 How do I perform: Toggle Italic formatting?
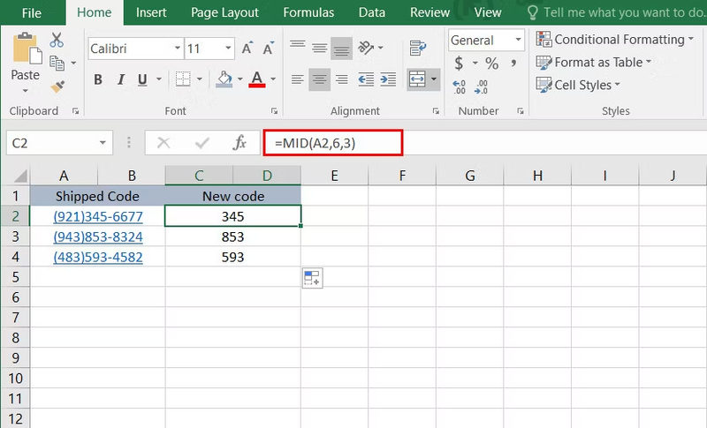pos(121,79)
